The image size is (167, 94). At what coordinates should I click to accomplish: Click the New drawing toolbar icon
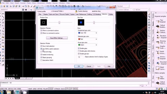[1, 6]
